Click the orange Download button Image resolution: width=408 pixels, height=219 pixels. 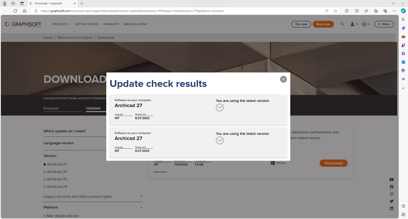click(x=333, y=163)
